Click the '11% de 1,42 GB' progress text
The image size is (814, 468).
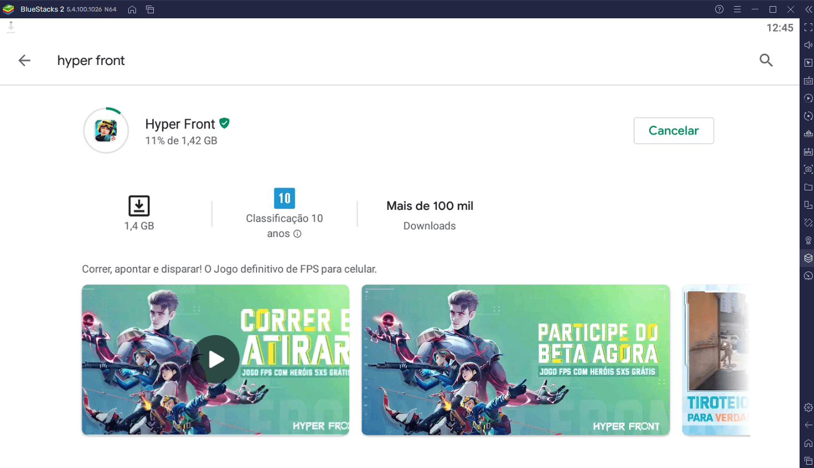click(x=181, y=140)
